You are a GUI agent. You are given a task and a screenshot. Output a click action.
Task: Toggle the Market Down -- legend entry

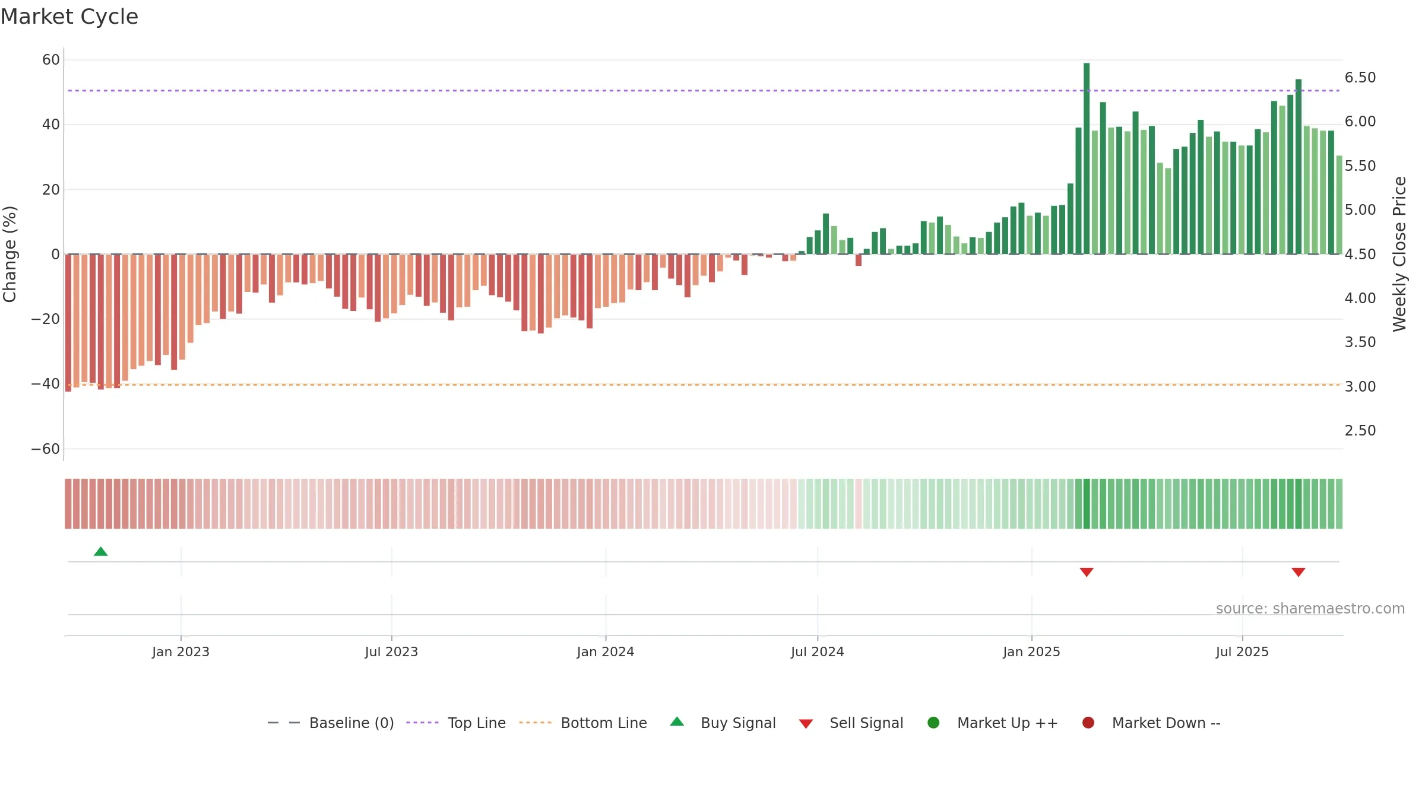click(x=1151, y=723)
